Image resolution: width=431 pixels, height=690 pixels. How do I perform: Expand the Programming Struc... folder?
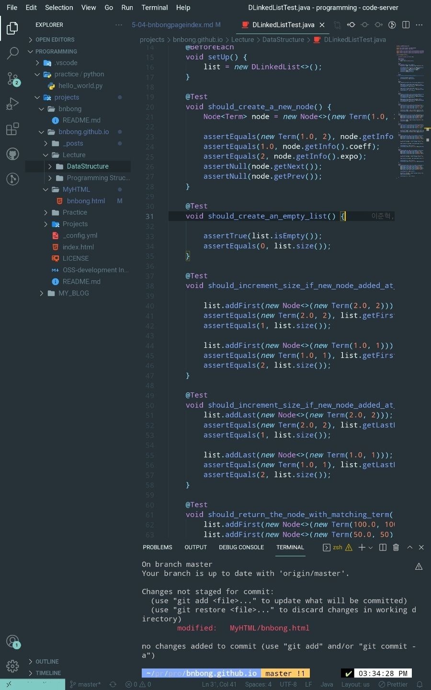coord(78,178)
